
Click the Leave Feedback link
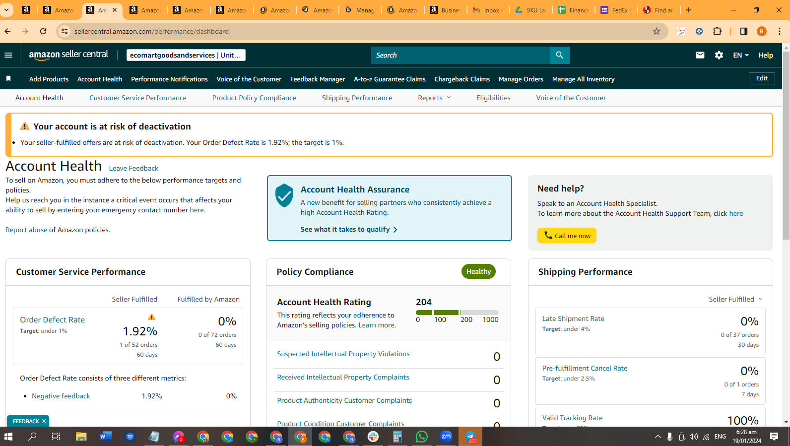(133, 168)
